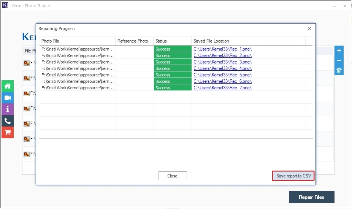
Task: Click the green Home sidebar icon
Action: 8,86
